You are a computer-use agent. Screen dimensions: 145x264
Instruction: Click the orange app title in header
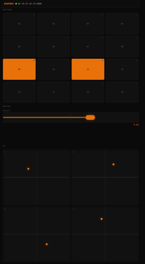[x=9, y=4]
